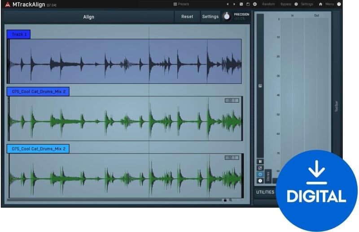Toggle the waveform view lock icon
359x232 pixels.
[x=225, y=200]
